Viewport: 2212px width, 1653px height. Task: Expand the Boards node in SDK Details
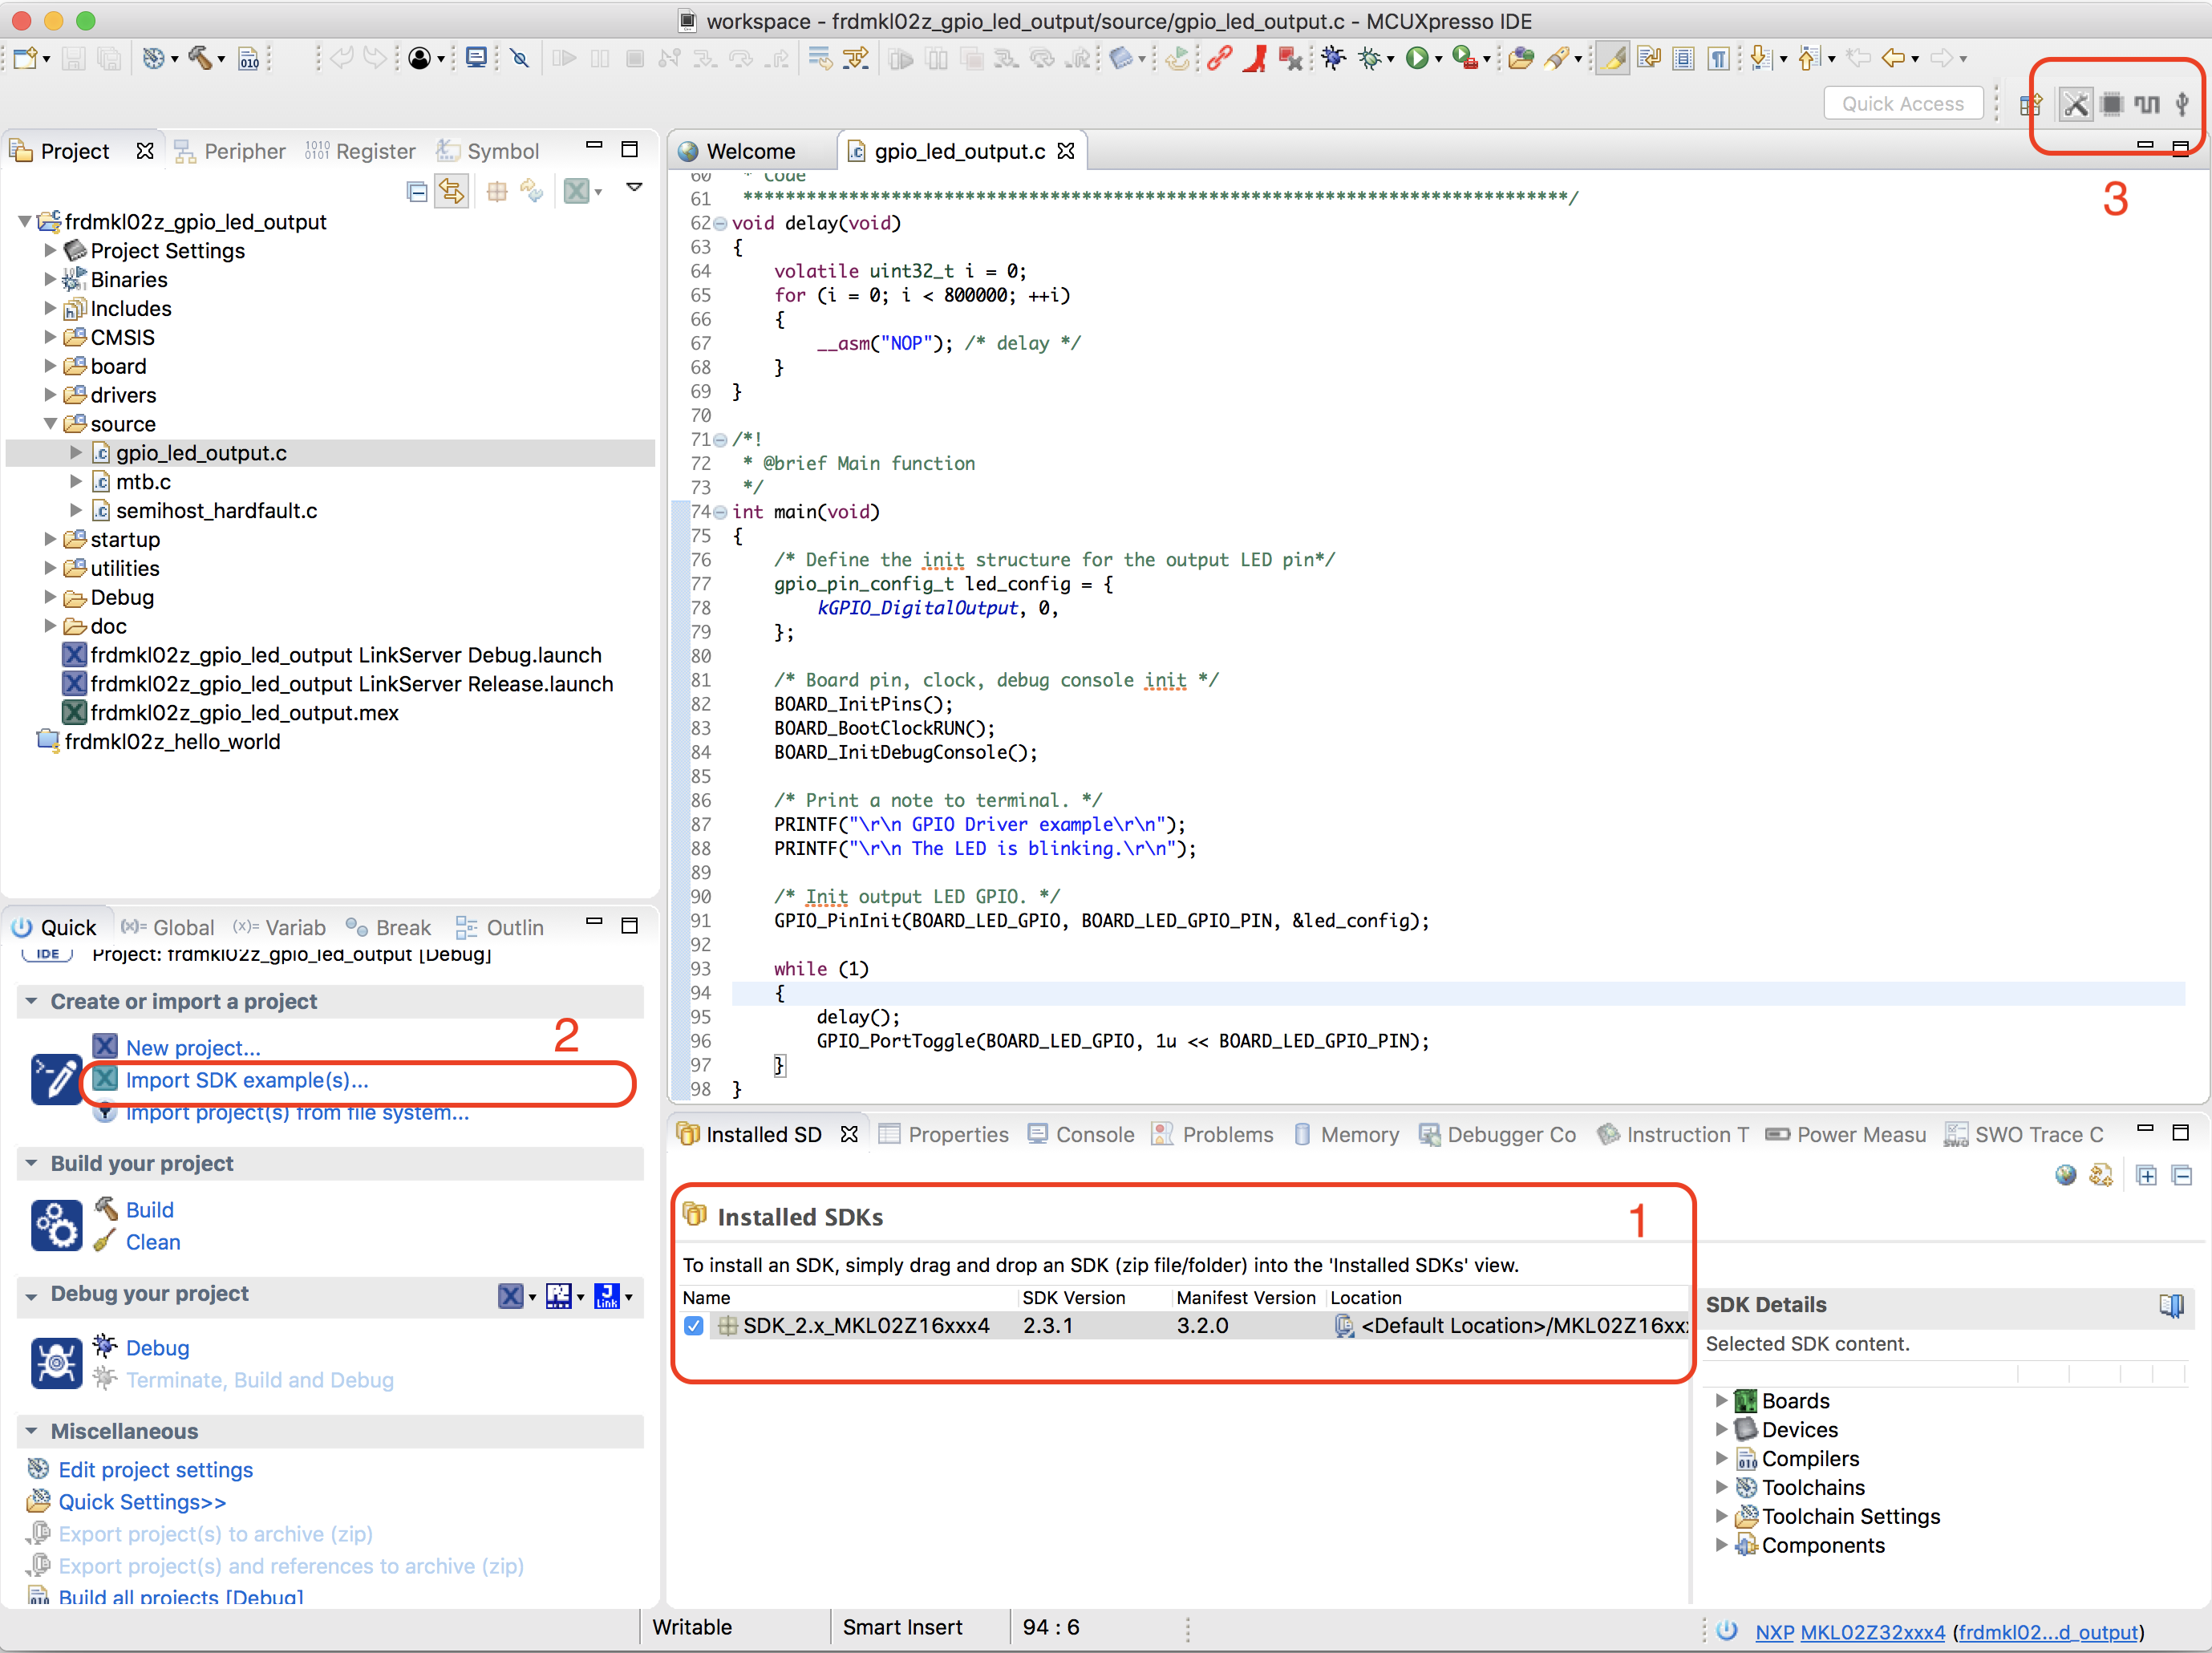(x=1721, y=1400)
